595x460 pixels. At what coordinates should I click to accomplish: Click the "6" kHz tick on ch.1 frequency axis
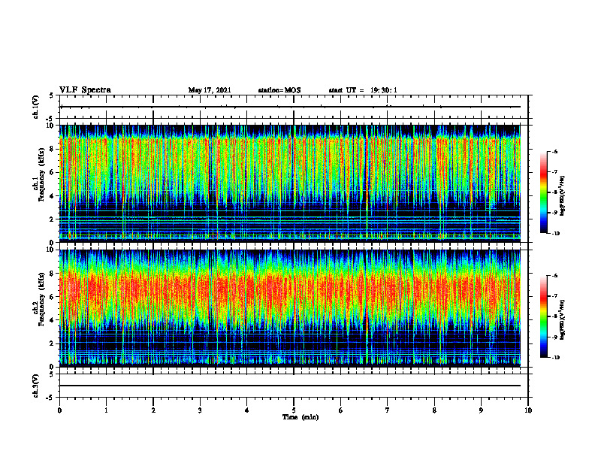(52, 173)
